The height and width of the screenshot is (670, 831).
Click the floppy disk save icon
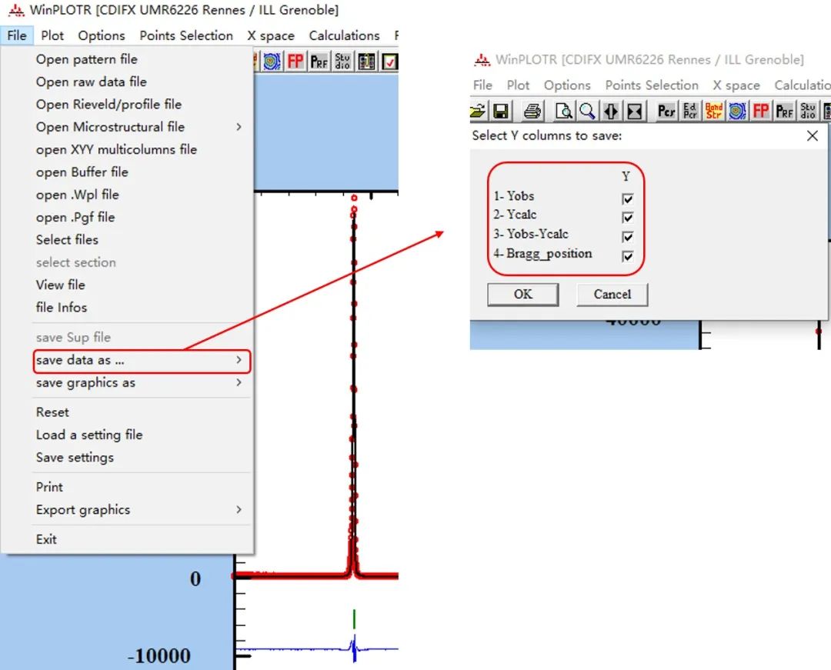pos(501,112)
